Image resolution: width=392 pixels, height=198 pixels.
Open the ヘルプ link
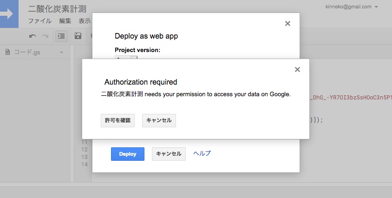pyautogui.click(x=202, y=153)
